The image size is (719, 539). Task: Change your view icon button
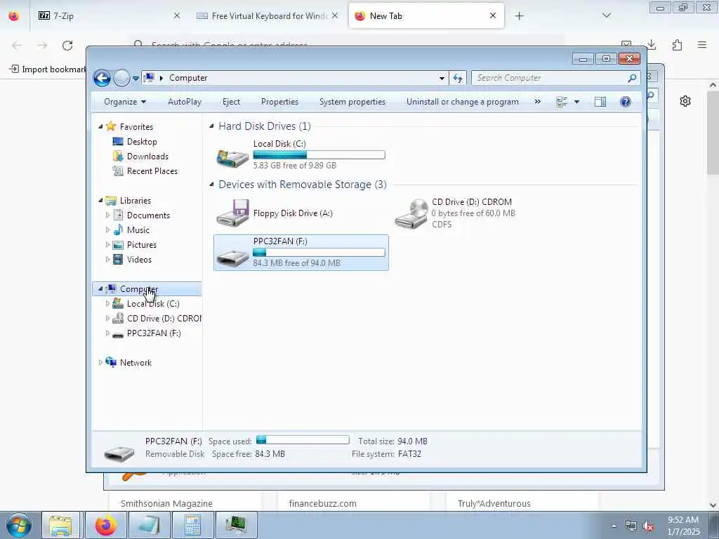[562, 102]
